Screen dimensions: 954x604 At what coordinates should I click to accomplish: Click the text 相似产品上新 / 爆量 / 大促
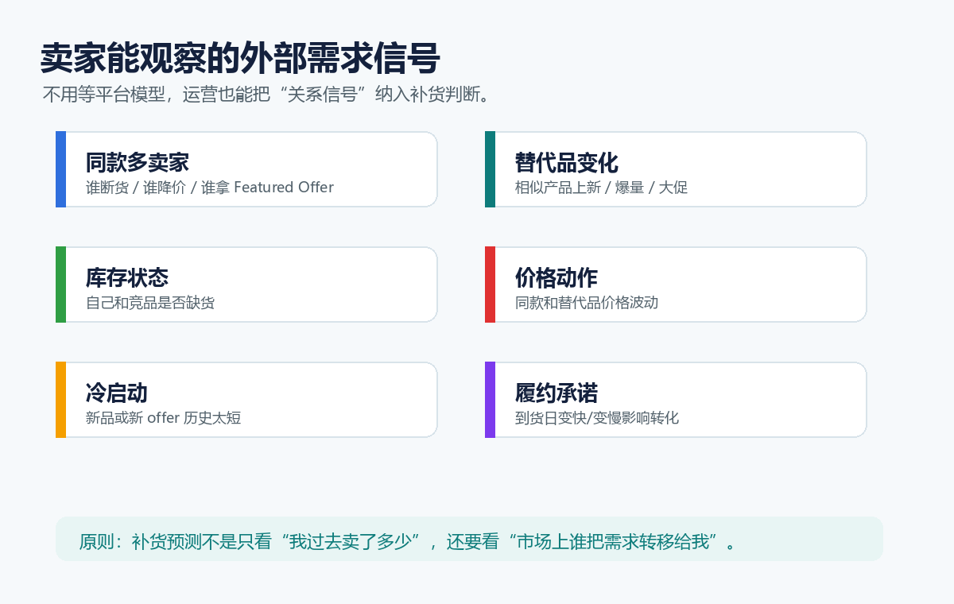(x=601, y=188)
